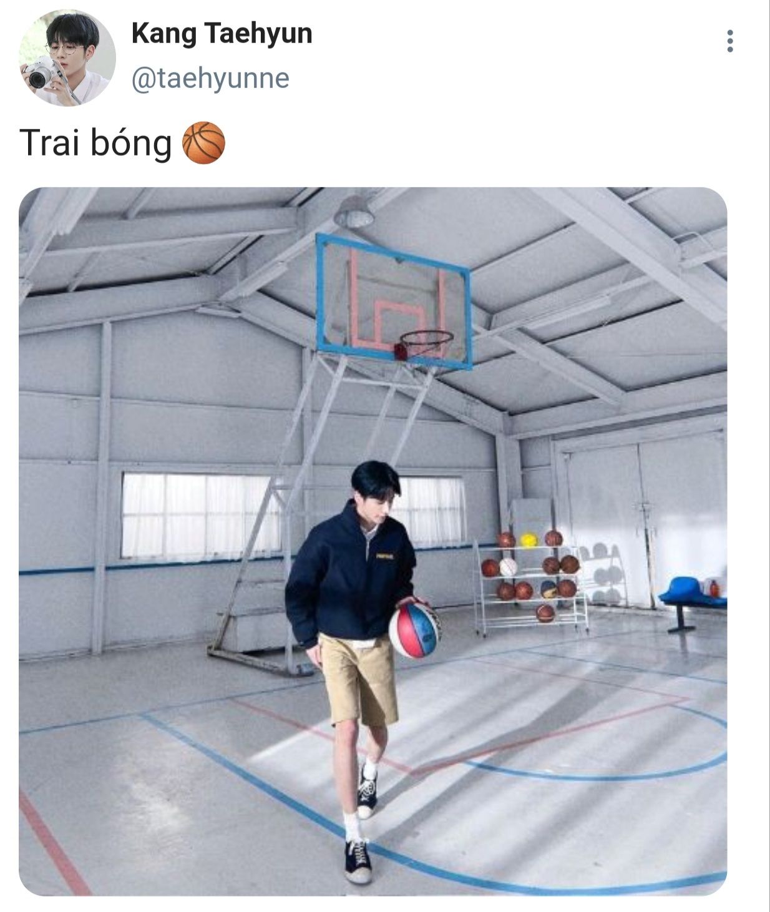Open the three-dot more options menu
The width and height of the screenshot is (770, 912).
[x=729, y=41]
